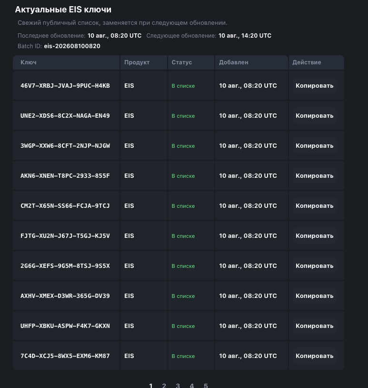Copy key 3WGP-XXW6-8CFT-2NJP-NJGW
Image resolution: width=368 pixels, height=388 pixels.
(x=314, y=146)
